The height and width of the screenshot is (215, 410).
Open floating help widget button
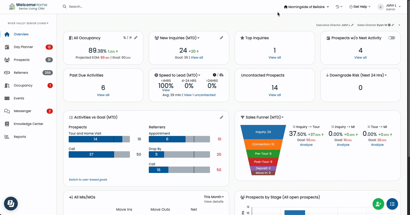tap(11, 204)
